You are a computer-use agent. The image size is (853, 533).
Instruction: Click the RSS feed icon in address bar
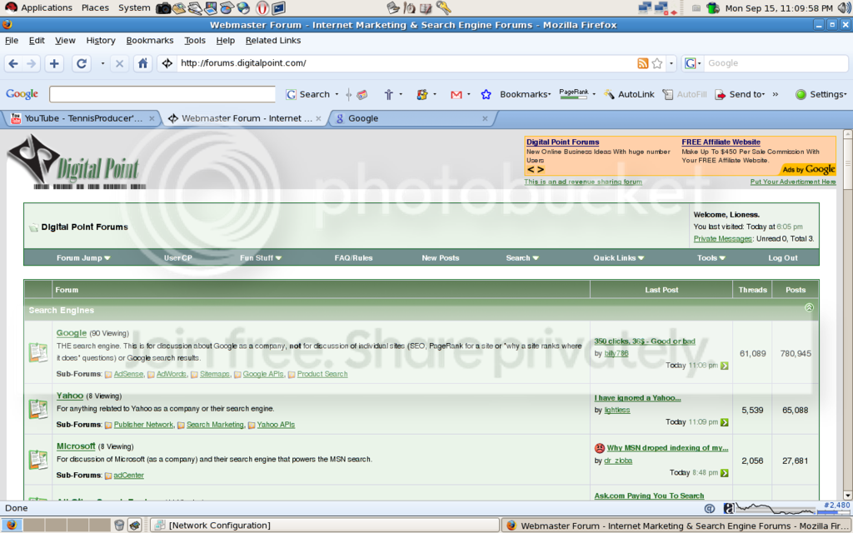click(x=642, y=63)
